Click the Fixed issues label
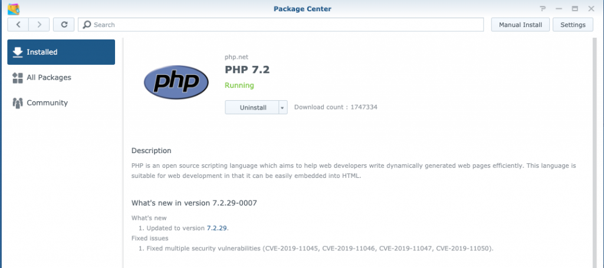Image resolution: width=604 pixels, height=268 pixels. tap(150, 238)
